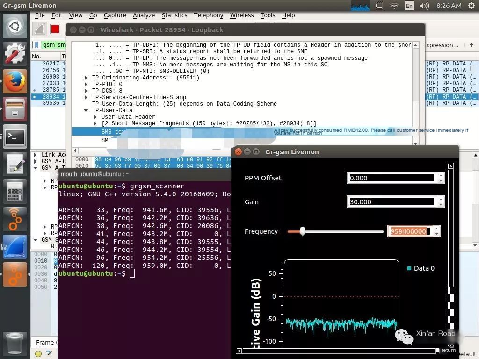
Task: Click the capture file properties icon in status bar
Action: [x=49, y=353]
